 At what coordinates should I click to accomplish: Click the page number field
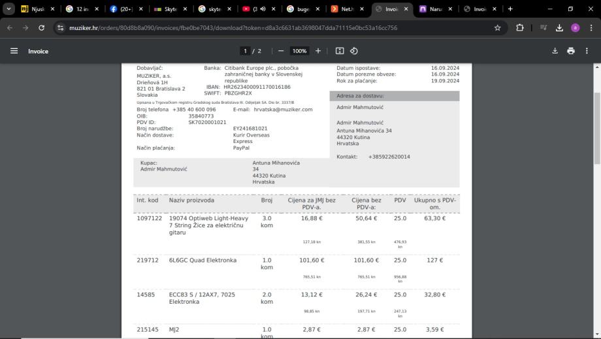245,51
